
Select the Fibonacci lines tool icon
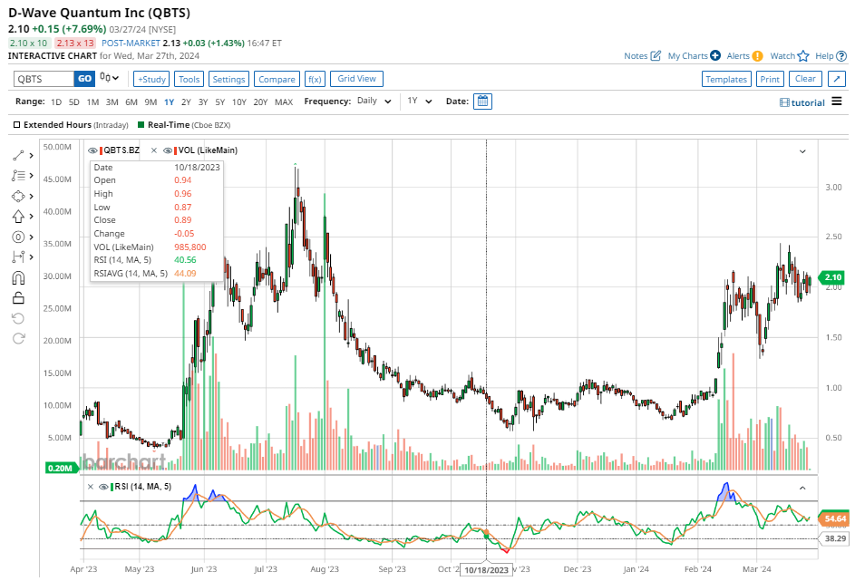tap(18, 176)
